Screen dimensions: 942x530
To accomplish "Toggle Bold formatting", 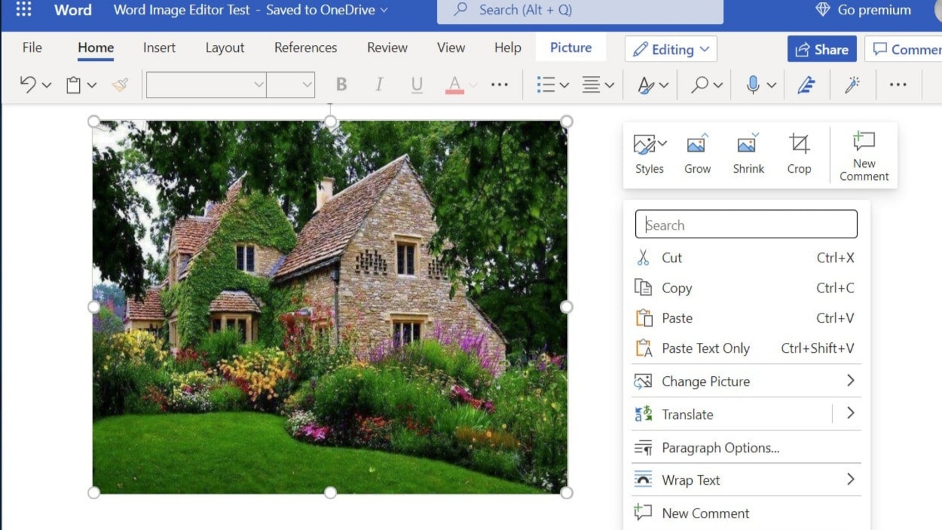I will 341,84.
